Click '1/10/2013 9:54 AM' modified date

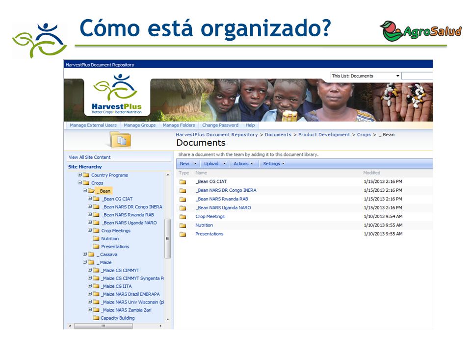coord(383,216)
